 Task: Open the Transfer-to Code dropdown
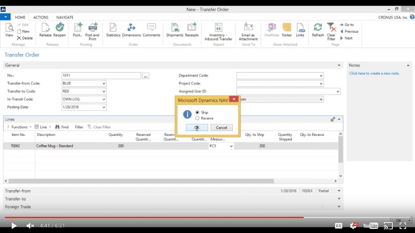point(104,92)
